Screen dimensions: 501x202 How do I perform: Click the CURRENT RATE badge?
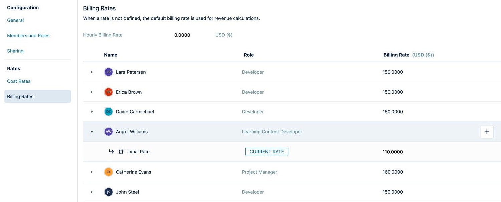coord(267,151)
